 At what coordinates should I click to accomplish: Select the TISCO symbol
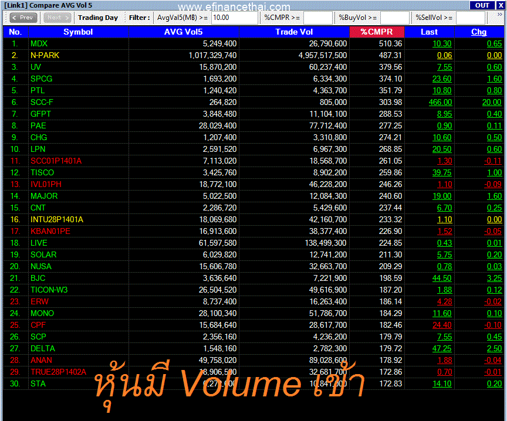point(42,172)
